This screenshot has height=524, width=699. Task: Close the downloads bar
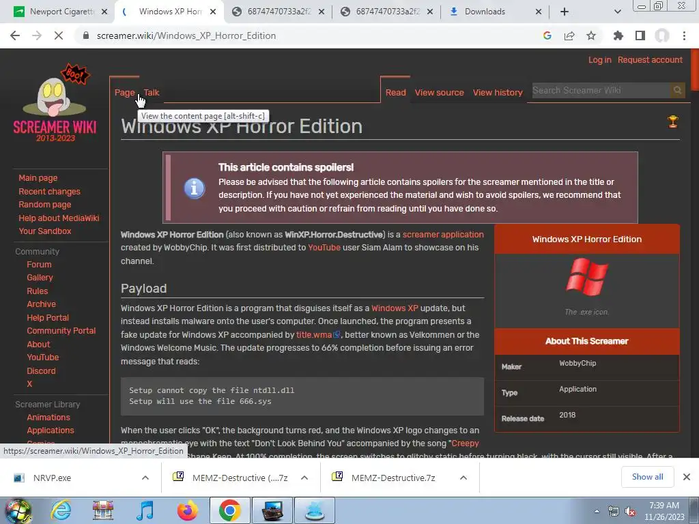(687, 477)
